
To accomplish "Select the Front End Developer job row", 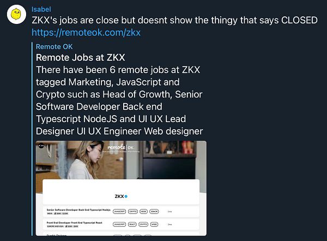I will [121, 225].
